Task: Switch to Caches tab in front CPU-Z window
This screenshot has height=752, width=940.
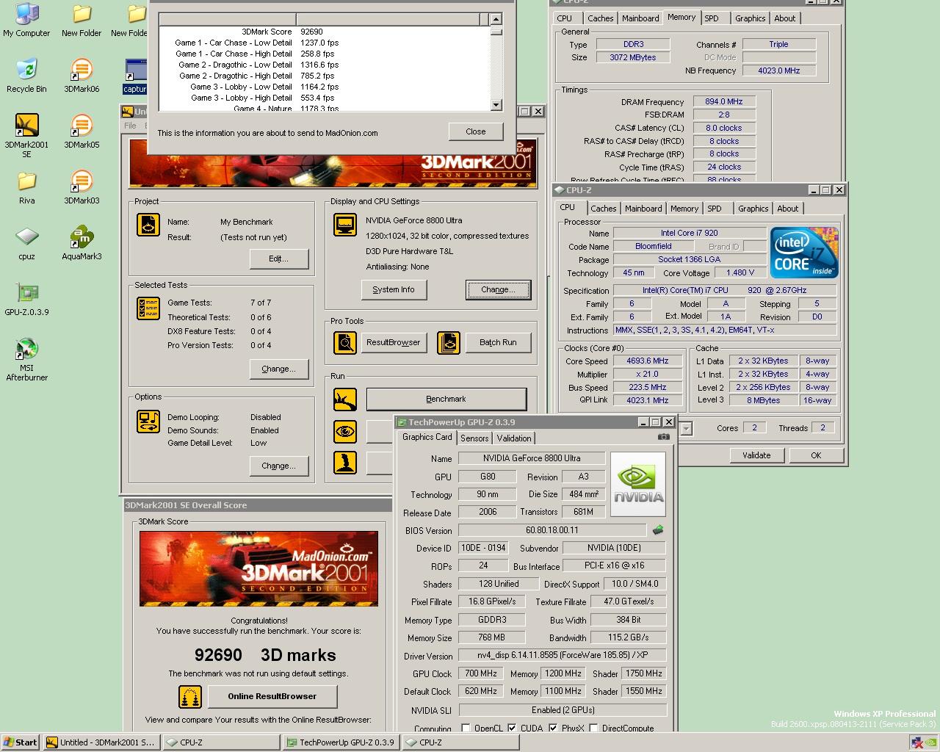Action: pyautogui.click(x=604, y=209)
